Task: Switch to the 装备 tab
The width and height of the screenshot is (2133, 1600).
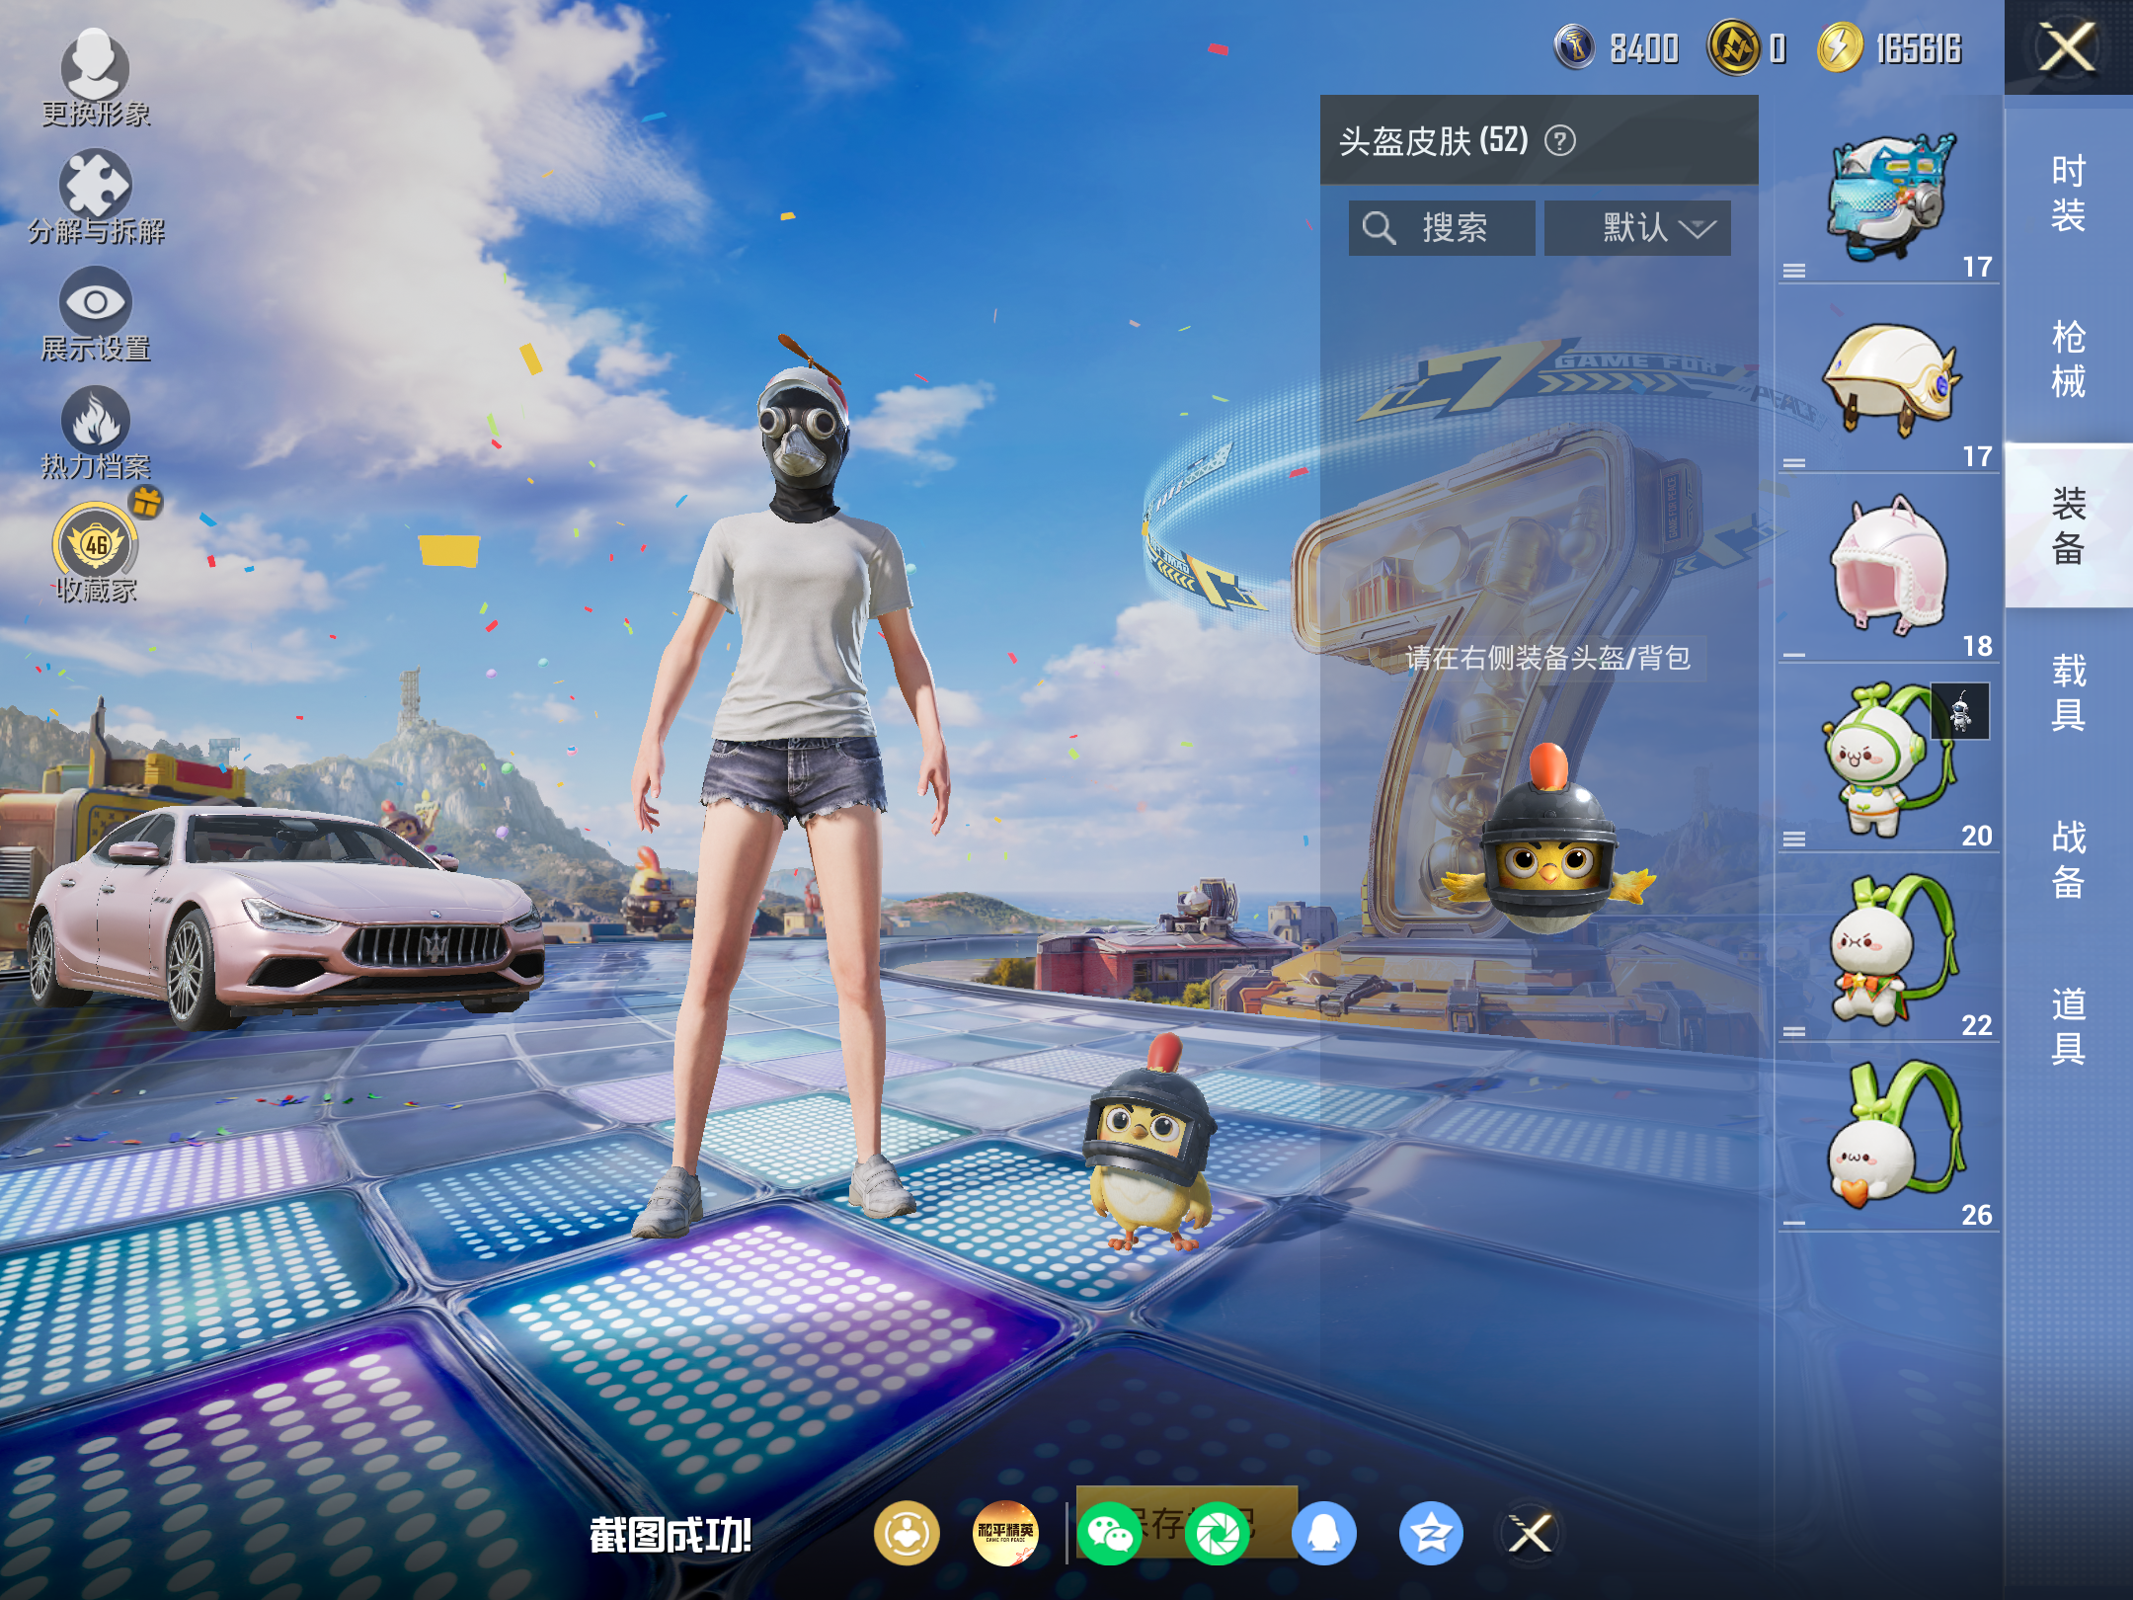Action: [x=2069, y=525]
